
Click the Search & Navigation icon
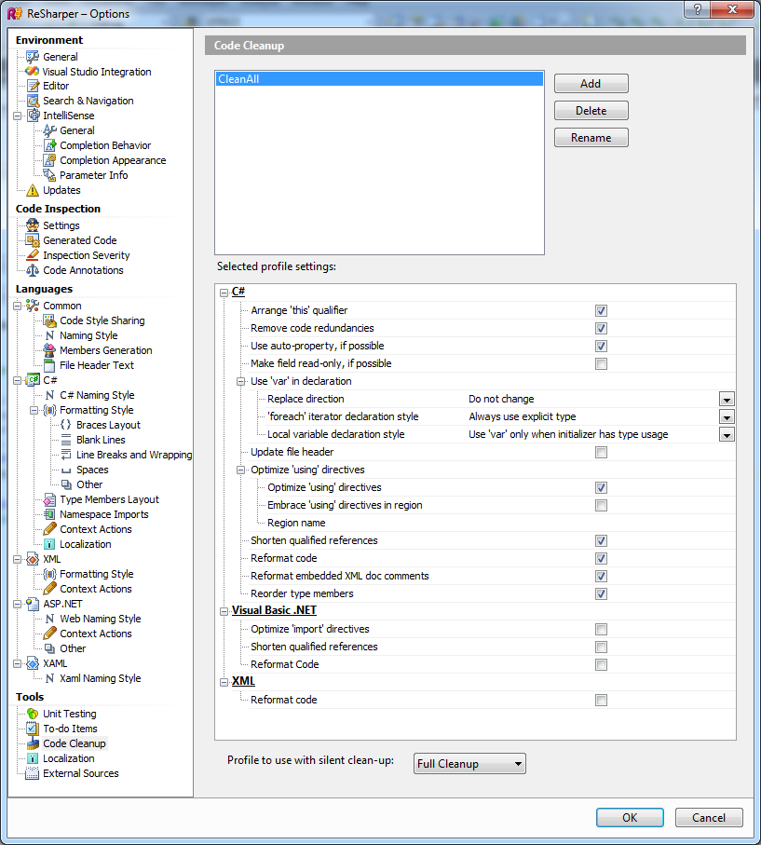33,101
